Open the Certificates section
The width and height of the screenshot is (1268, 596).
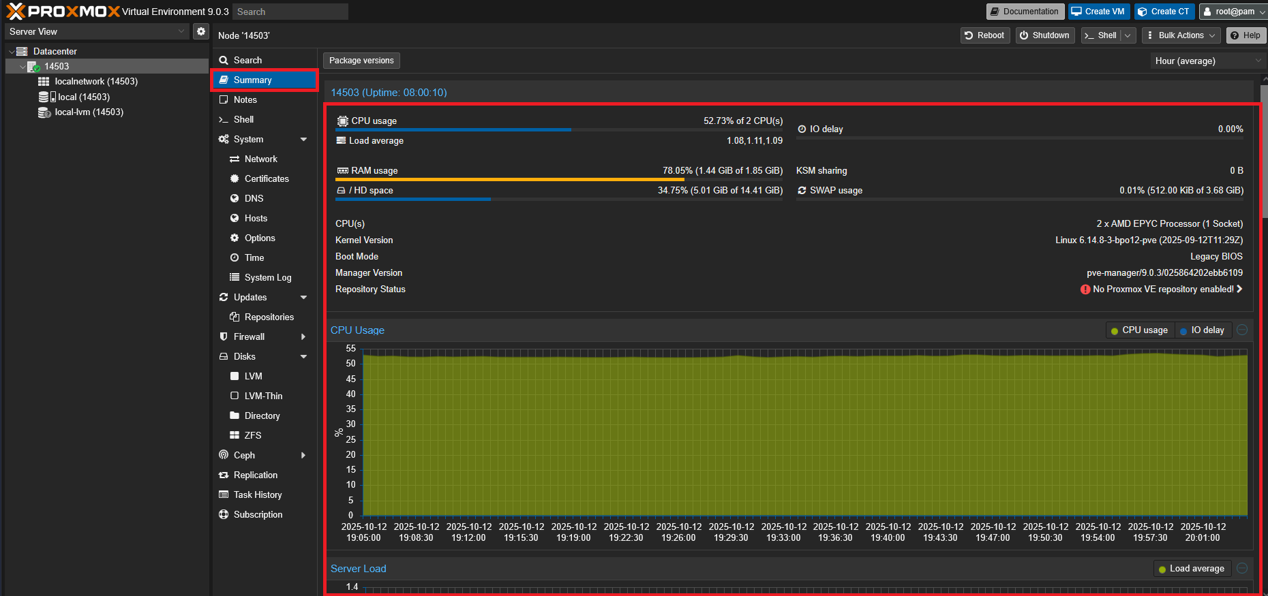(x=267, y=178)
